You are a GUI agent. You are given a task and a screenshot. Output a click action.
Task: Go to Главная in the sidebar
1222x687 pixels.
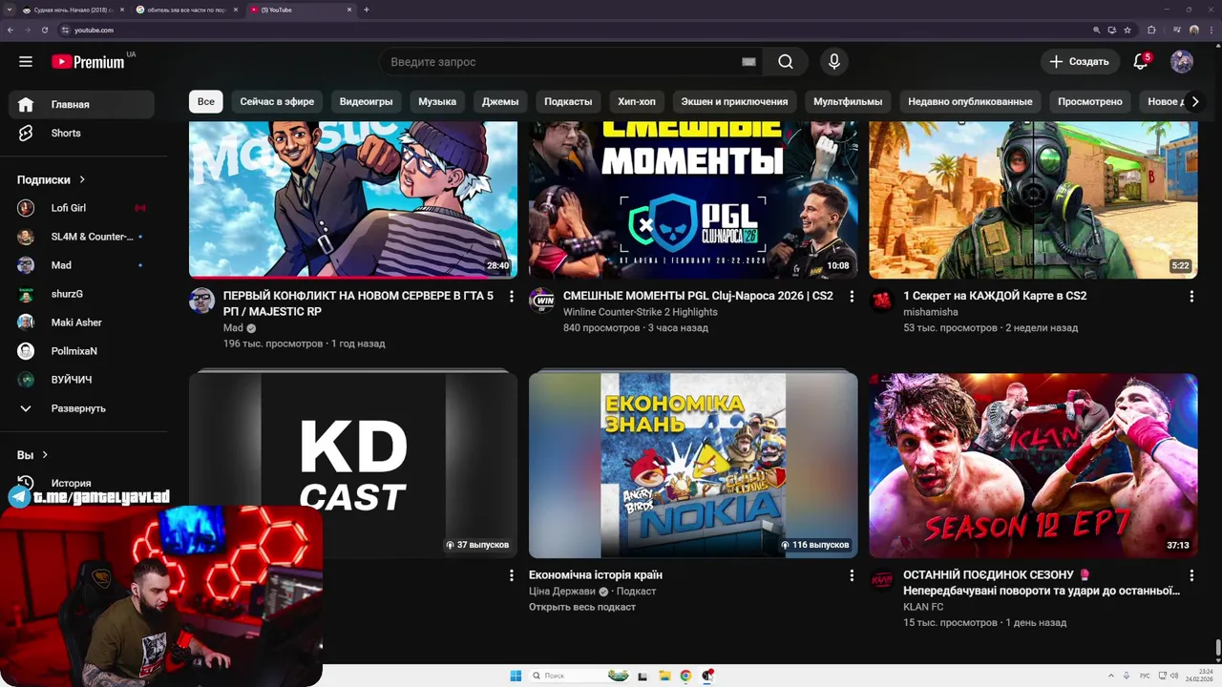[81, 105]
